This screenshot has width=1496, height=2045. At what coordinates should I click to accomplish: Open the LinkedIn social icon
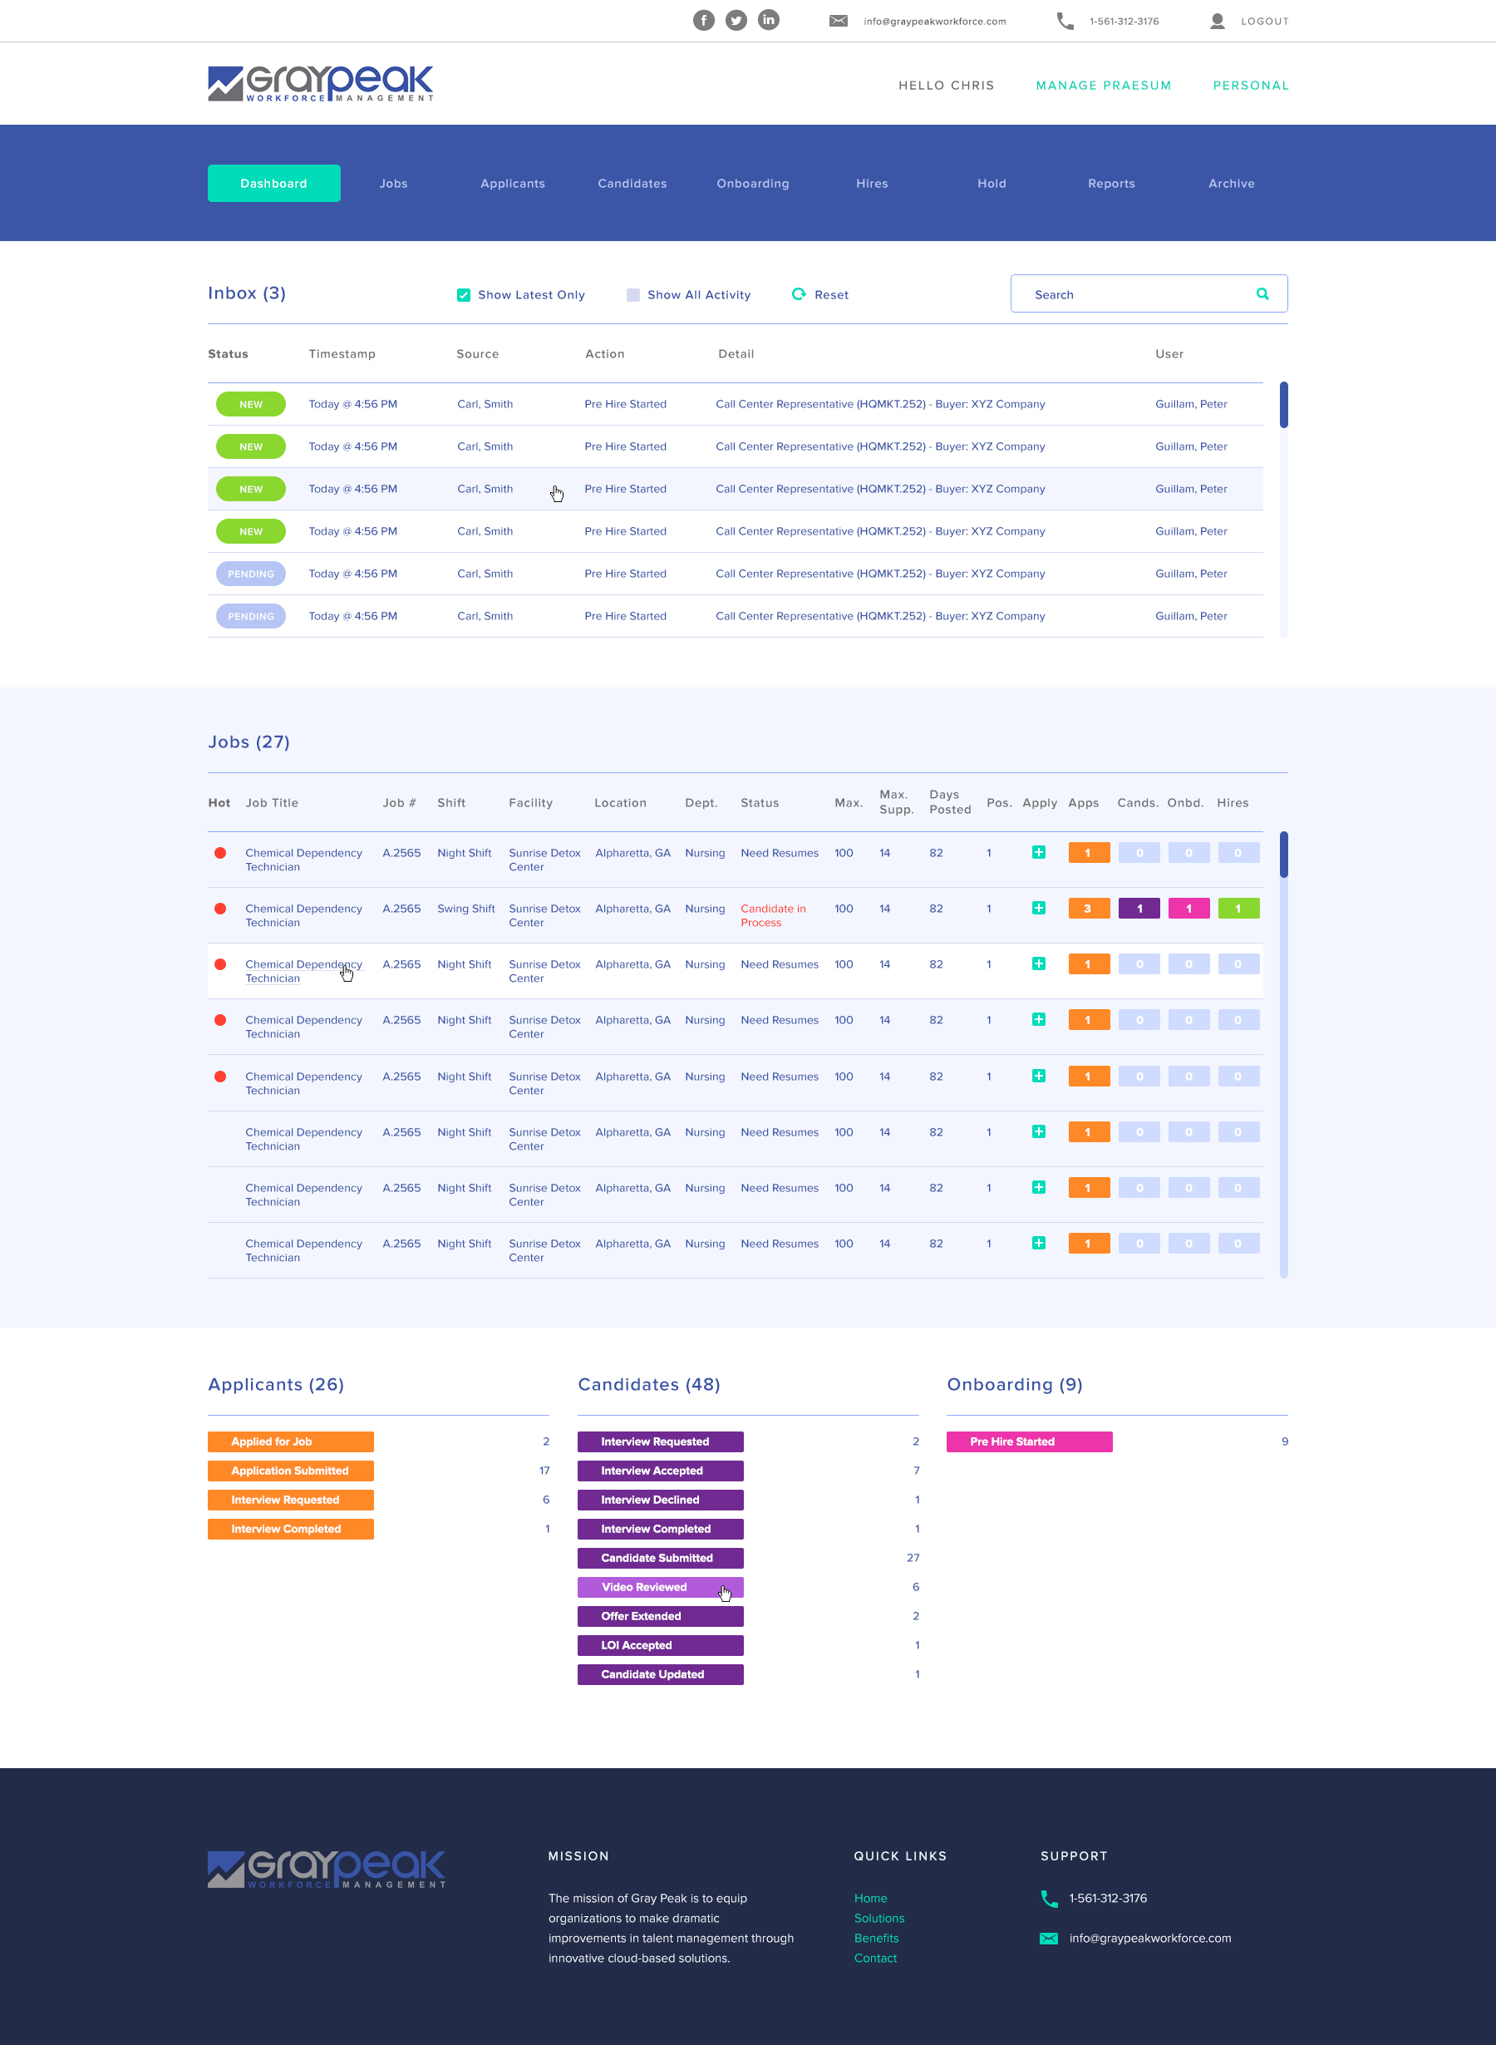click(x=768, y=20)
